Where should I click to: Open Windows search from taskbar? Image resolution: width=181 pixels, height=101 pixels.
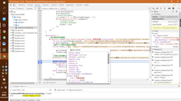(x=4, y=8)
